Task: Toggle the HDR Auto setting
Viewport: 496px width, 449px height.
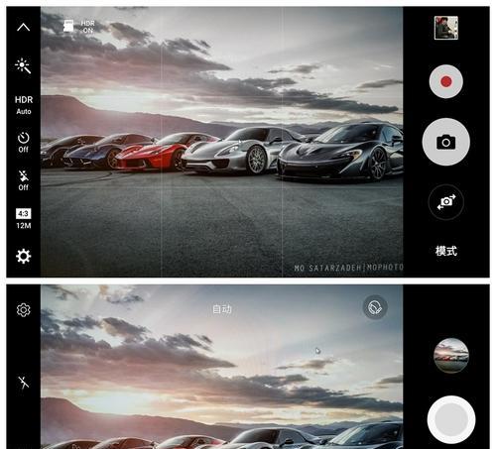Action: click(x=24, y=105)
